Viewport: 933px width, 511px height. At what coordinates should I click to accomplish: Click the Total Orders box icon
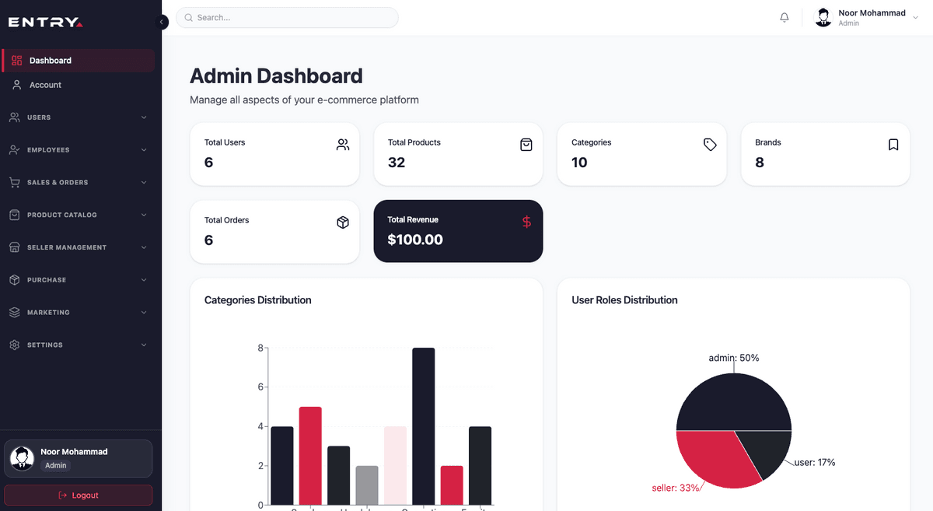tap(343, 222)
